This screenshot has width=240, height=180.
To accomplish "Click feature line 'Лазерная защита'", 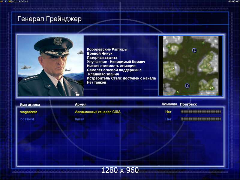I will pyautogui.click(x=102, y=58).
